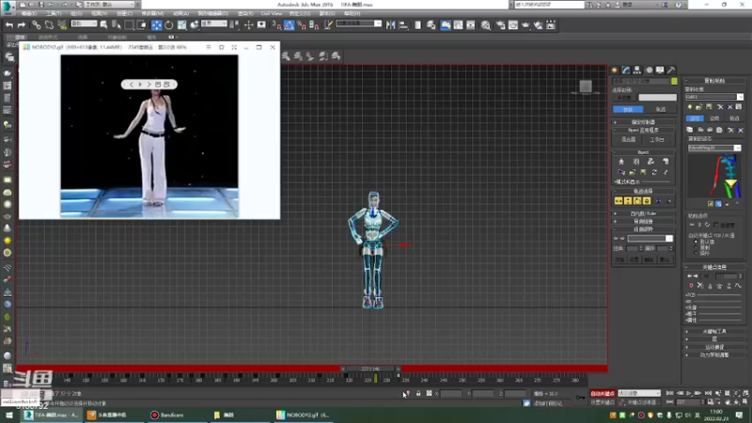Open the Modify panel tab icon
The width and height of the screenshot is (752, 423).
click(626, 70)
